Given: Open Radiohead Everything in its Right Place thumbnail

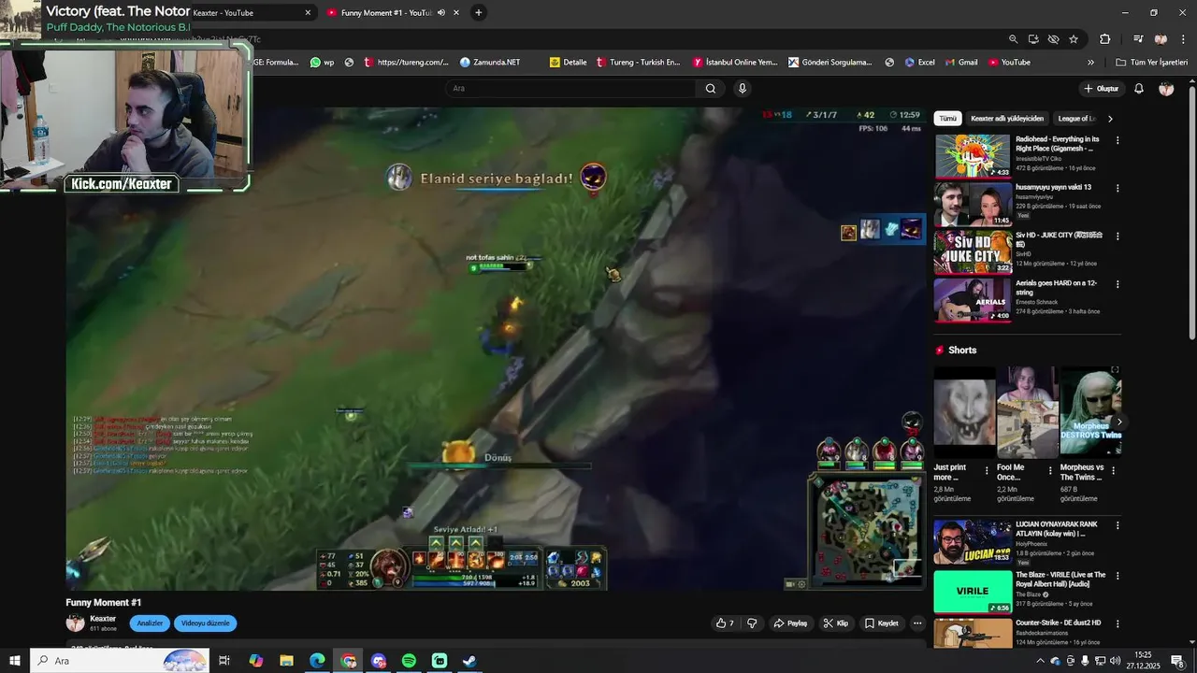Looking at the screenshot, I should point(973,156).
